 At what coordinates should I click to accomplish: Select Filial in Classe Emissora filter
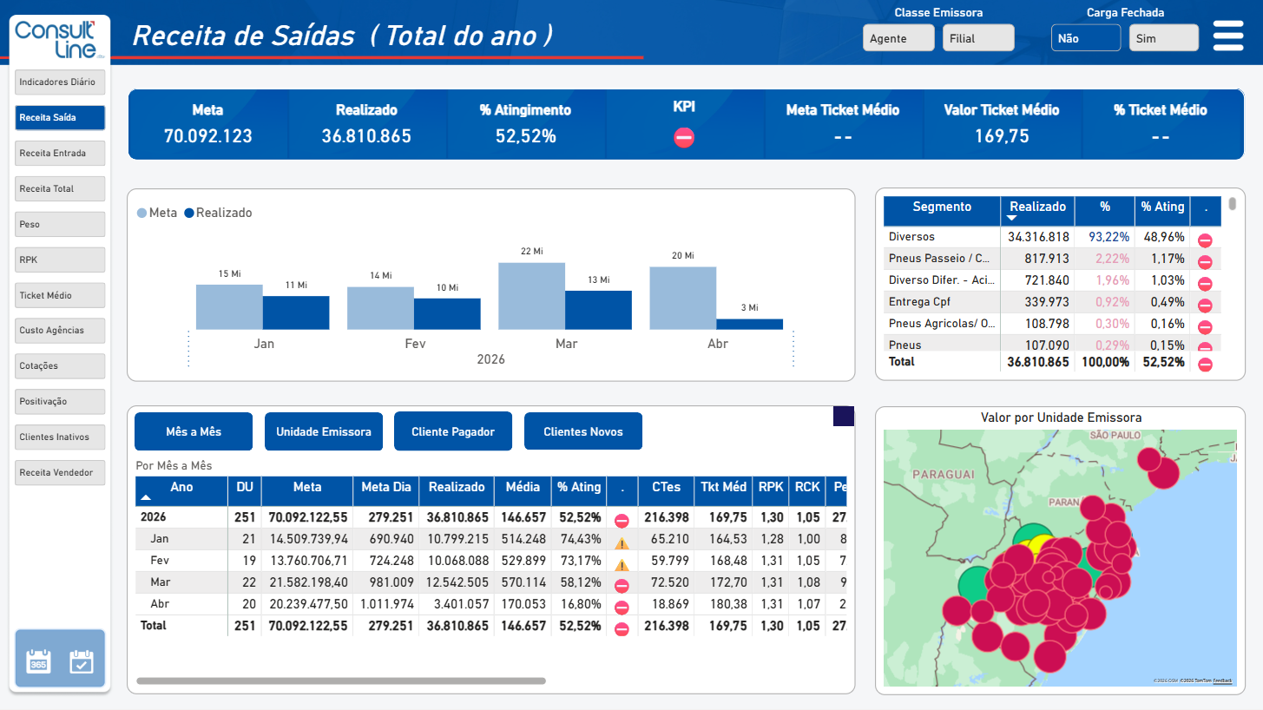(x=978, y=38)
